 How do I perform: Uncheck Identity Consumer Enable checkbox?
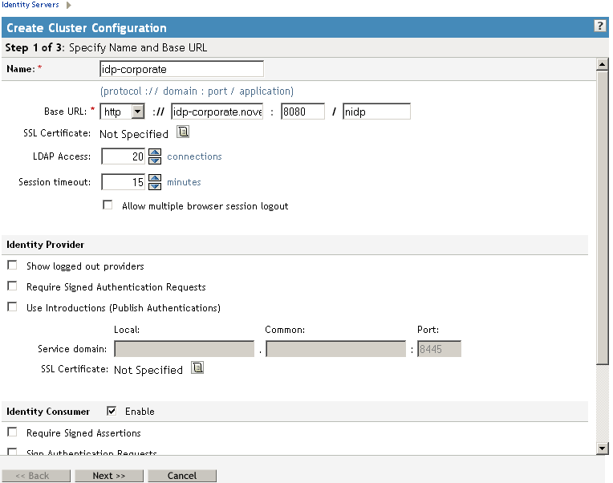(112, 411)
